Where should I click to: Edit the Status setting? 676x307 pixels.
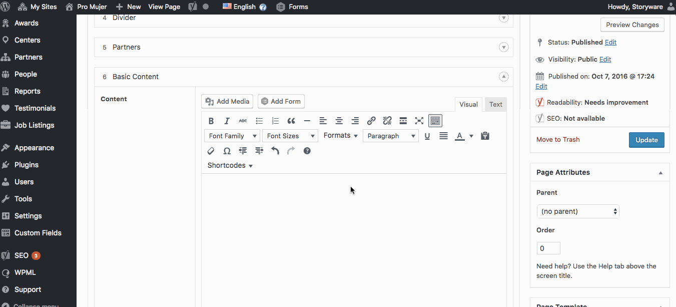[x=610, y=43]
